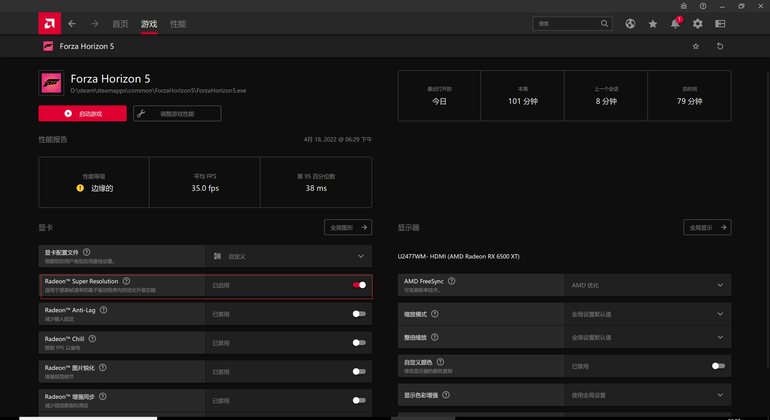Enable 自定义颜色 toggle
Image resolution: width=770 pixels, height=420 pixels.
[719, 366]
